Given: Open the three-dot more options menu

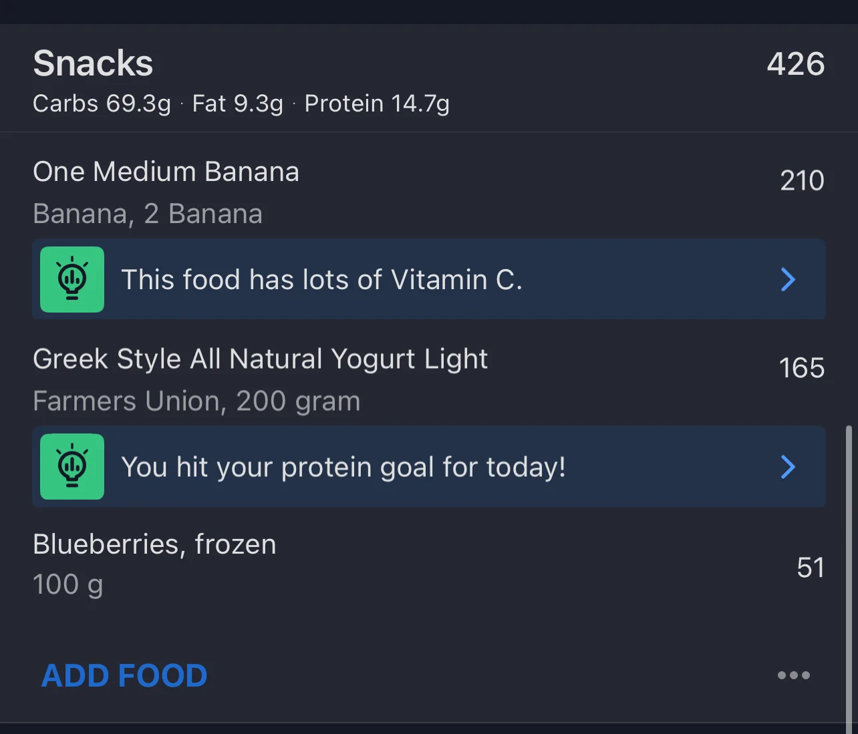Looking at the screenshot, I should [793, 675].
